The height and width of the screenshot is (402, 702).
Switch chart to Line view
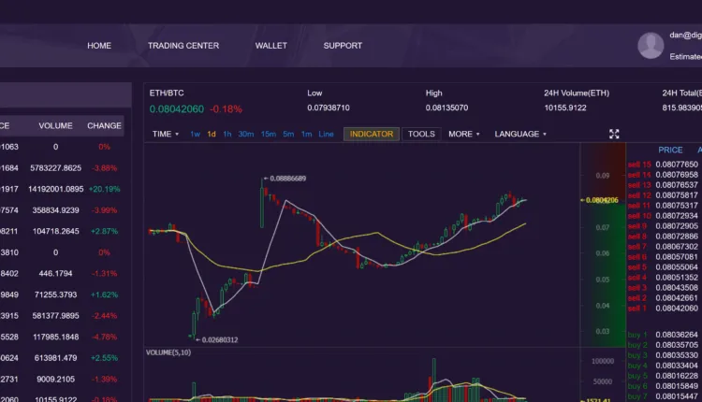tap(326, 134)
